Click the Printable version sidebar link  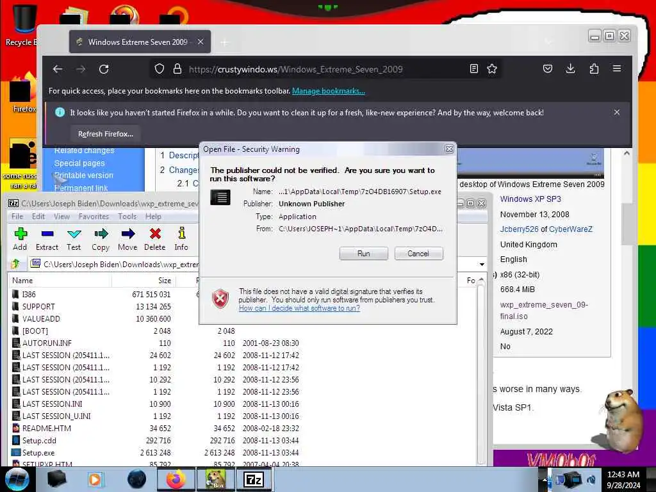(84, 176)
